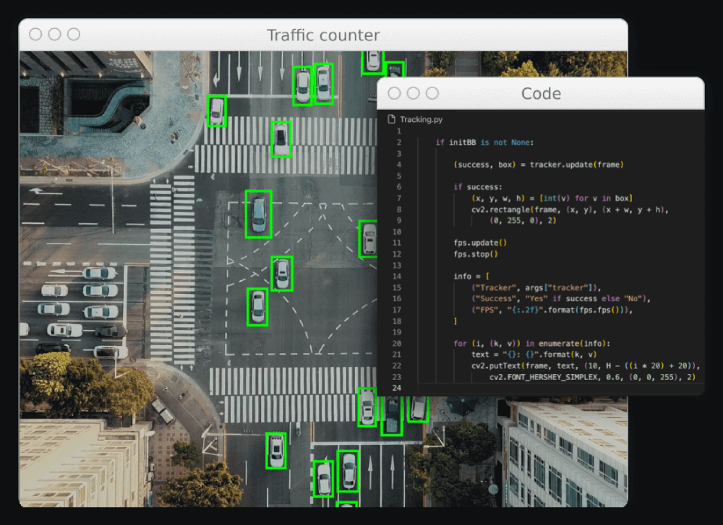Click line number 24 in the gutter
Image resolution: width=723 pixels, height=525 pixels.
click(396, 388)
